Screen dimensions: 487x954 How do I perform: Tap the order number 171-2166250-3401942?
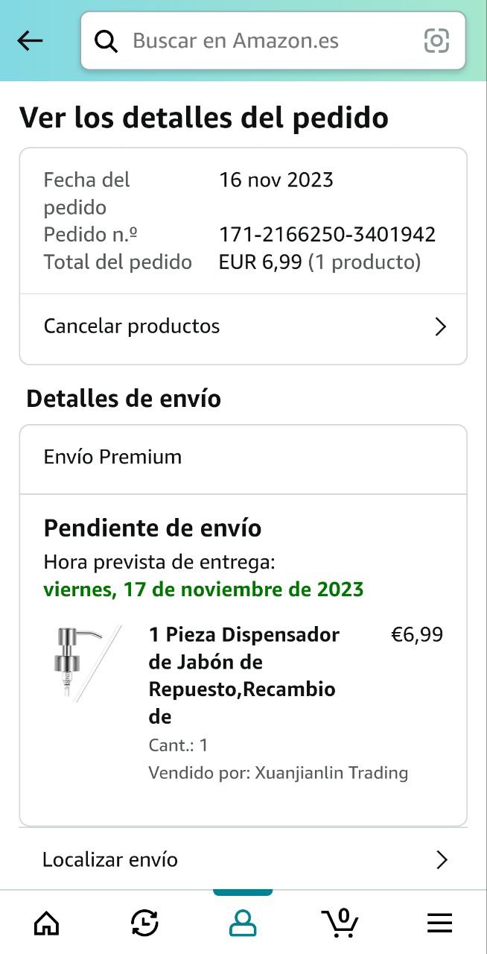click(x=327, y=235)
